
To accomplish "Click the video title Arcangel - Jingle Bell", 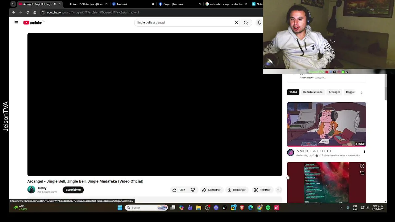I will pyautogui.click(x=85, y=181).
